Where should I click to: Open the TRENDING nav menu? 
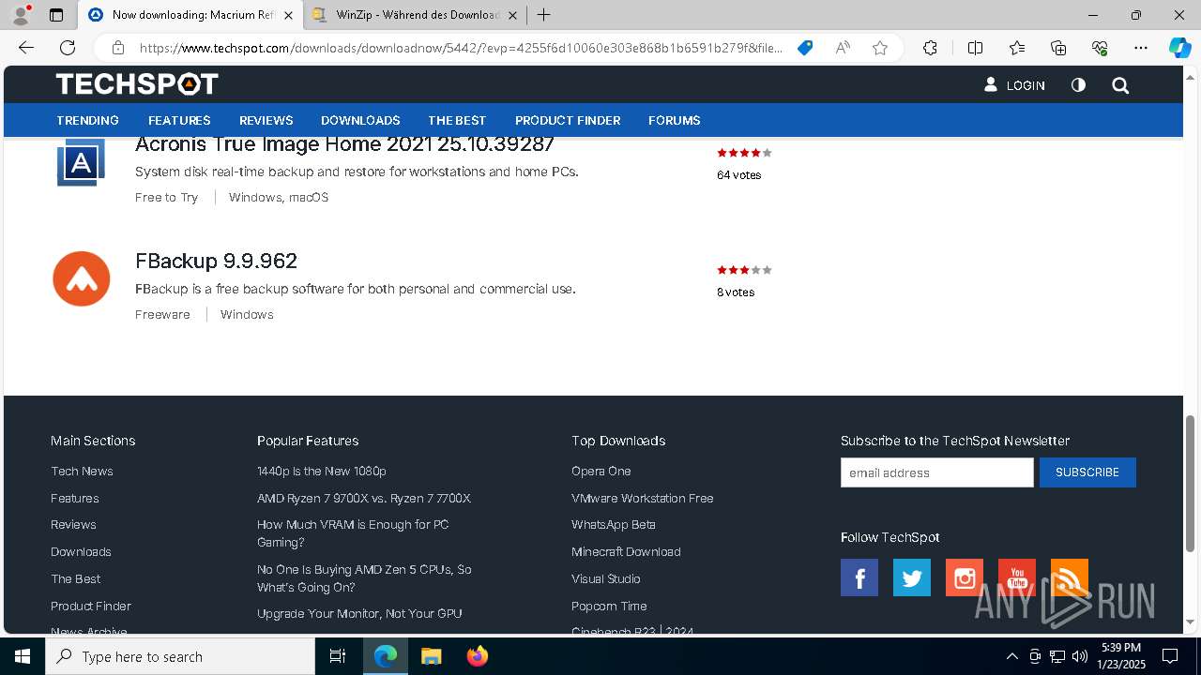(x=87, y=120)
